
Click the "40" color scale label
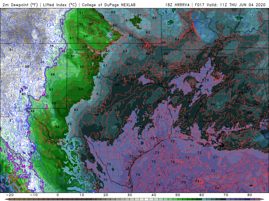coord(154,195)
